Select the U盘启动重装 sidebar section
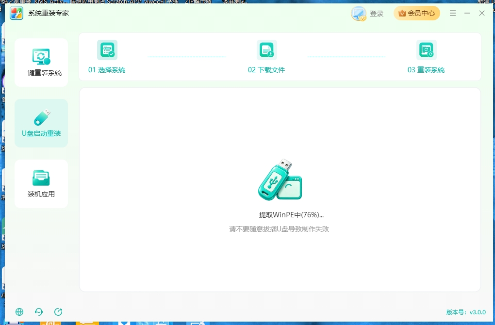The image size is (495, 325). coord(41,123)
